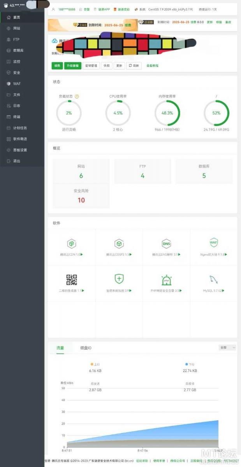Open the 监控 monitoring sidebar item
The height and width of the screenshot is (467, 241).
[22, 61]
